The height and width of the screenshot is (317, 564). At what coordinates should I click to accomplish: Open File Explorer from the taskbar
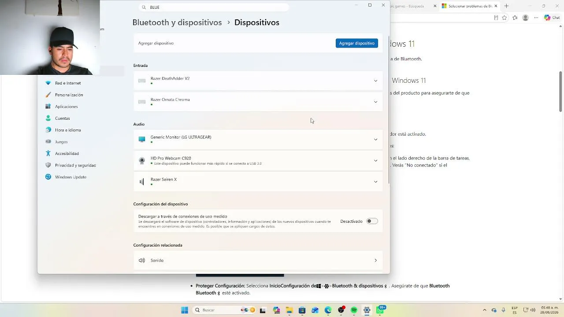(x=289, y=310)
